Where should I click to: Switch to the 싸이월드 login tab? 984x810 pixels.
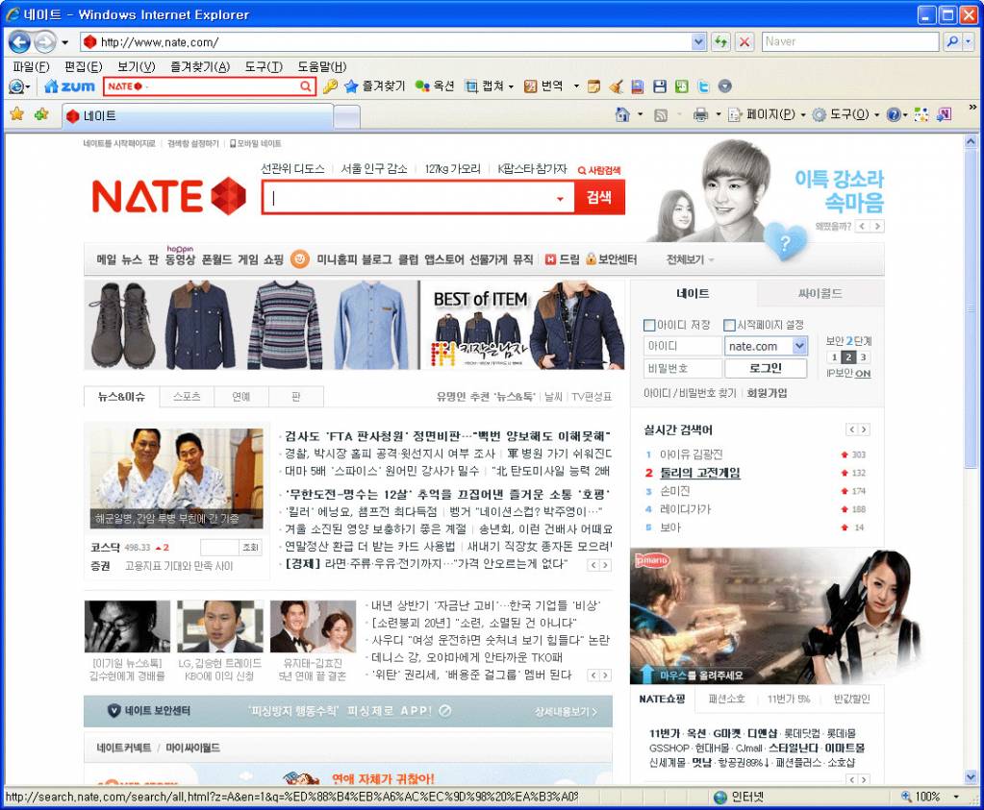click(820, 293)
